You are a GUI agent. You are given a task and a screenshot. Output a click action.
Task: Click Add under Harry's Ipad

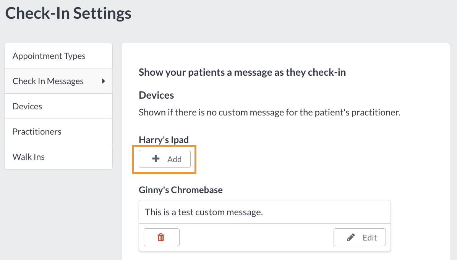pyautogui.click(x=164, y=159)
